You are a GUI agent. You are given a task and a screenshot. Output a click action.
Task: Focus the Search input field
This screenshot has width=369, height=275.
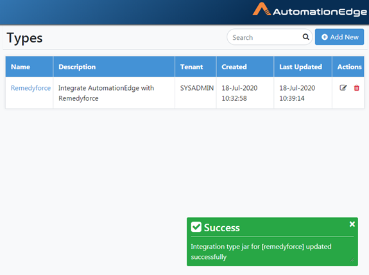266,37
